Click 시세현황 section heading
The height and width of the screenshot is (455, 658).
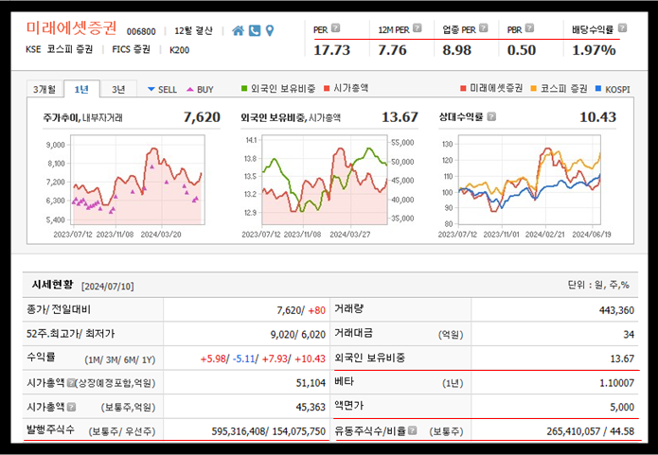click(x=52, y=285)
